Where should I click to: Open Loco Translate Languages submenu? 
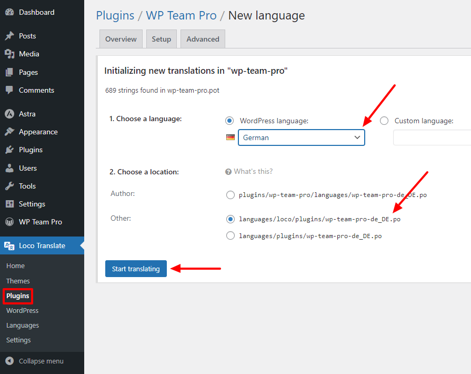[x=23, y=326]
